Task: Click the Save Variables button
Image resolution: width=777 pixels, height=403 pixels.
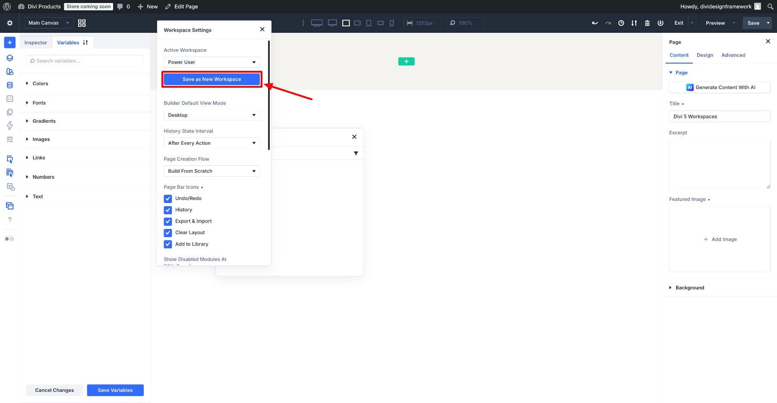Action: click(115, 390)
